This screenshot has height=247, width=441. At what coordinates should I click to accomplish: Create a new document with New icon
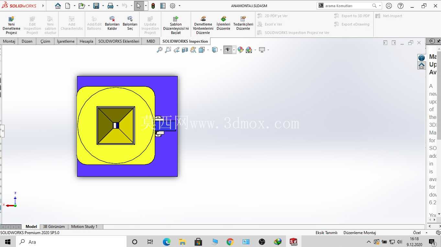coord(68,6)
